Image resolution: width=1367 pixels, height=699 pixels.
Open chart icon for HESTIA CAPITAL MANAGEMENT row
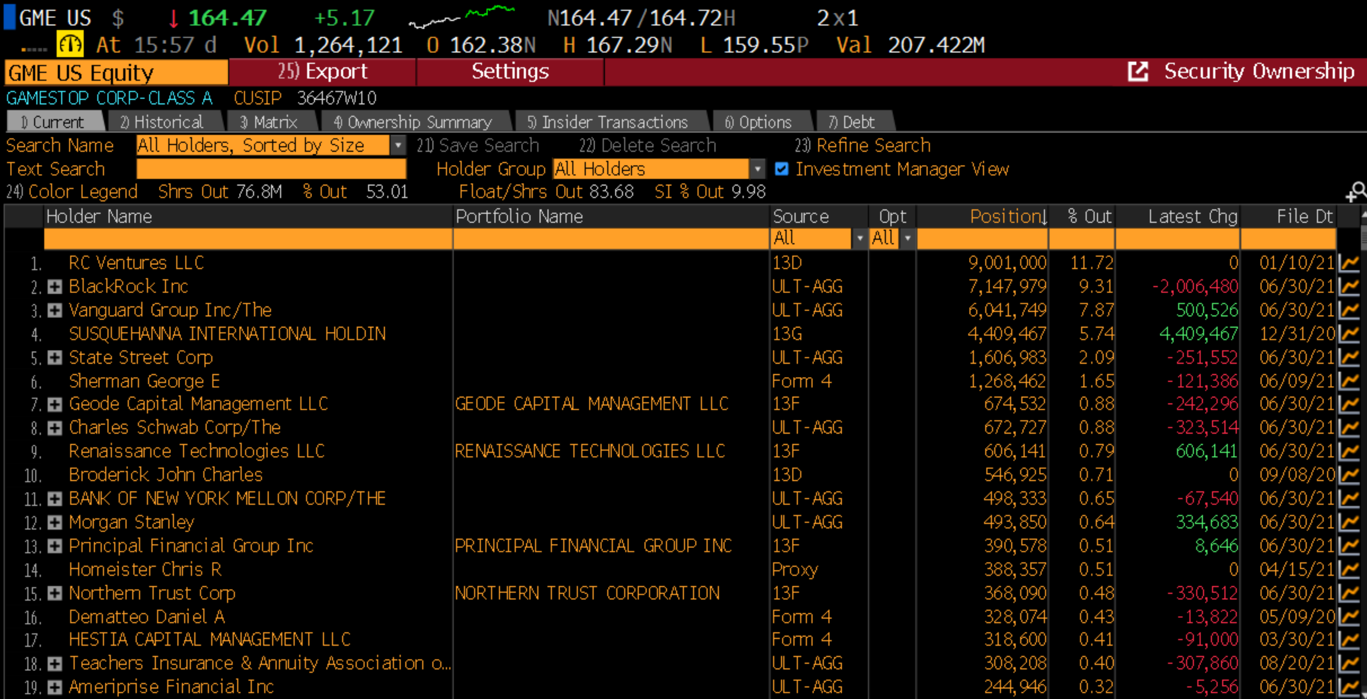coord(1348,640)
